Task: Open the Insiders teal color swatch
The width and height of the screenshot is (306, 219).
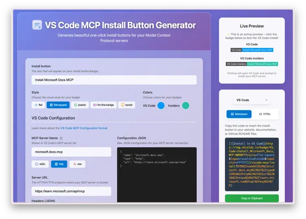Action: tap(185, 105)
